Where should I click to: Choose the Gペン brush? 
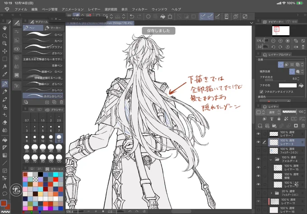point(43,35)
